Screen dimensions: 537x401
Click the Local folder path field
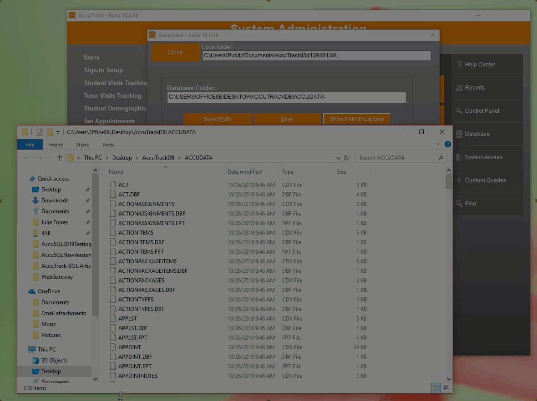tap(316, 55)
